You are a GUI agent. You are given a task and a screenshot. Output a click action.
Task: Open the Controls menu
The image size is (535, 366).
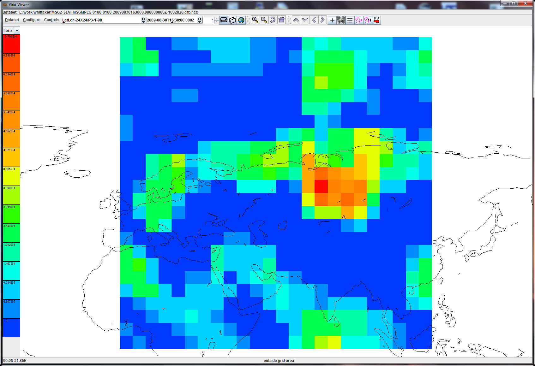pos(51,20)
